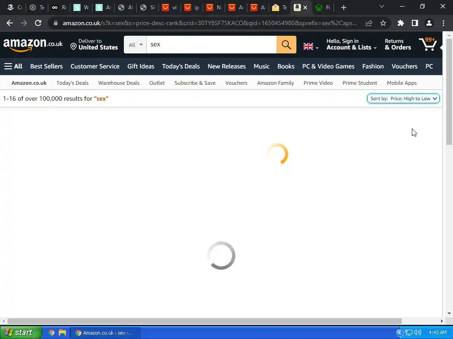The width and height of the screenshot is (453, 339).
Task: Open the Extensions puzzle icon
Action: pos(400,23)
